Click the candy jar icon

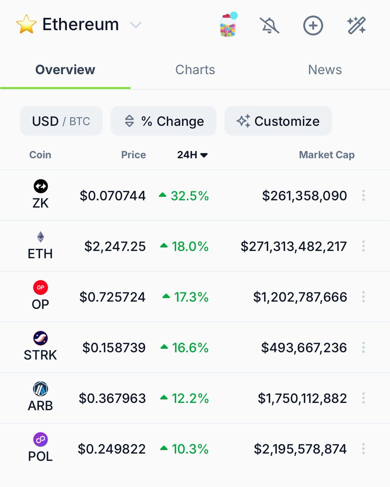[x=228, y=25]
